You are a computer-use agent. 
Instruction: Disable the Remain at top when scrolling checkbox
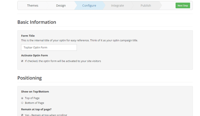click(22, 115)
